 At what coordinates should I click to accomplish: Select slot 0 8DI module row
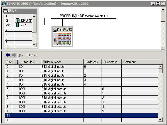(82, 67)
